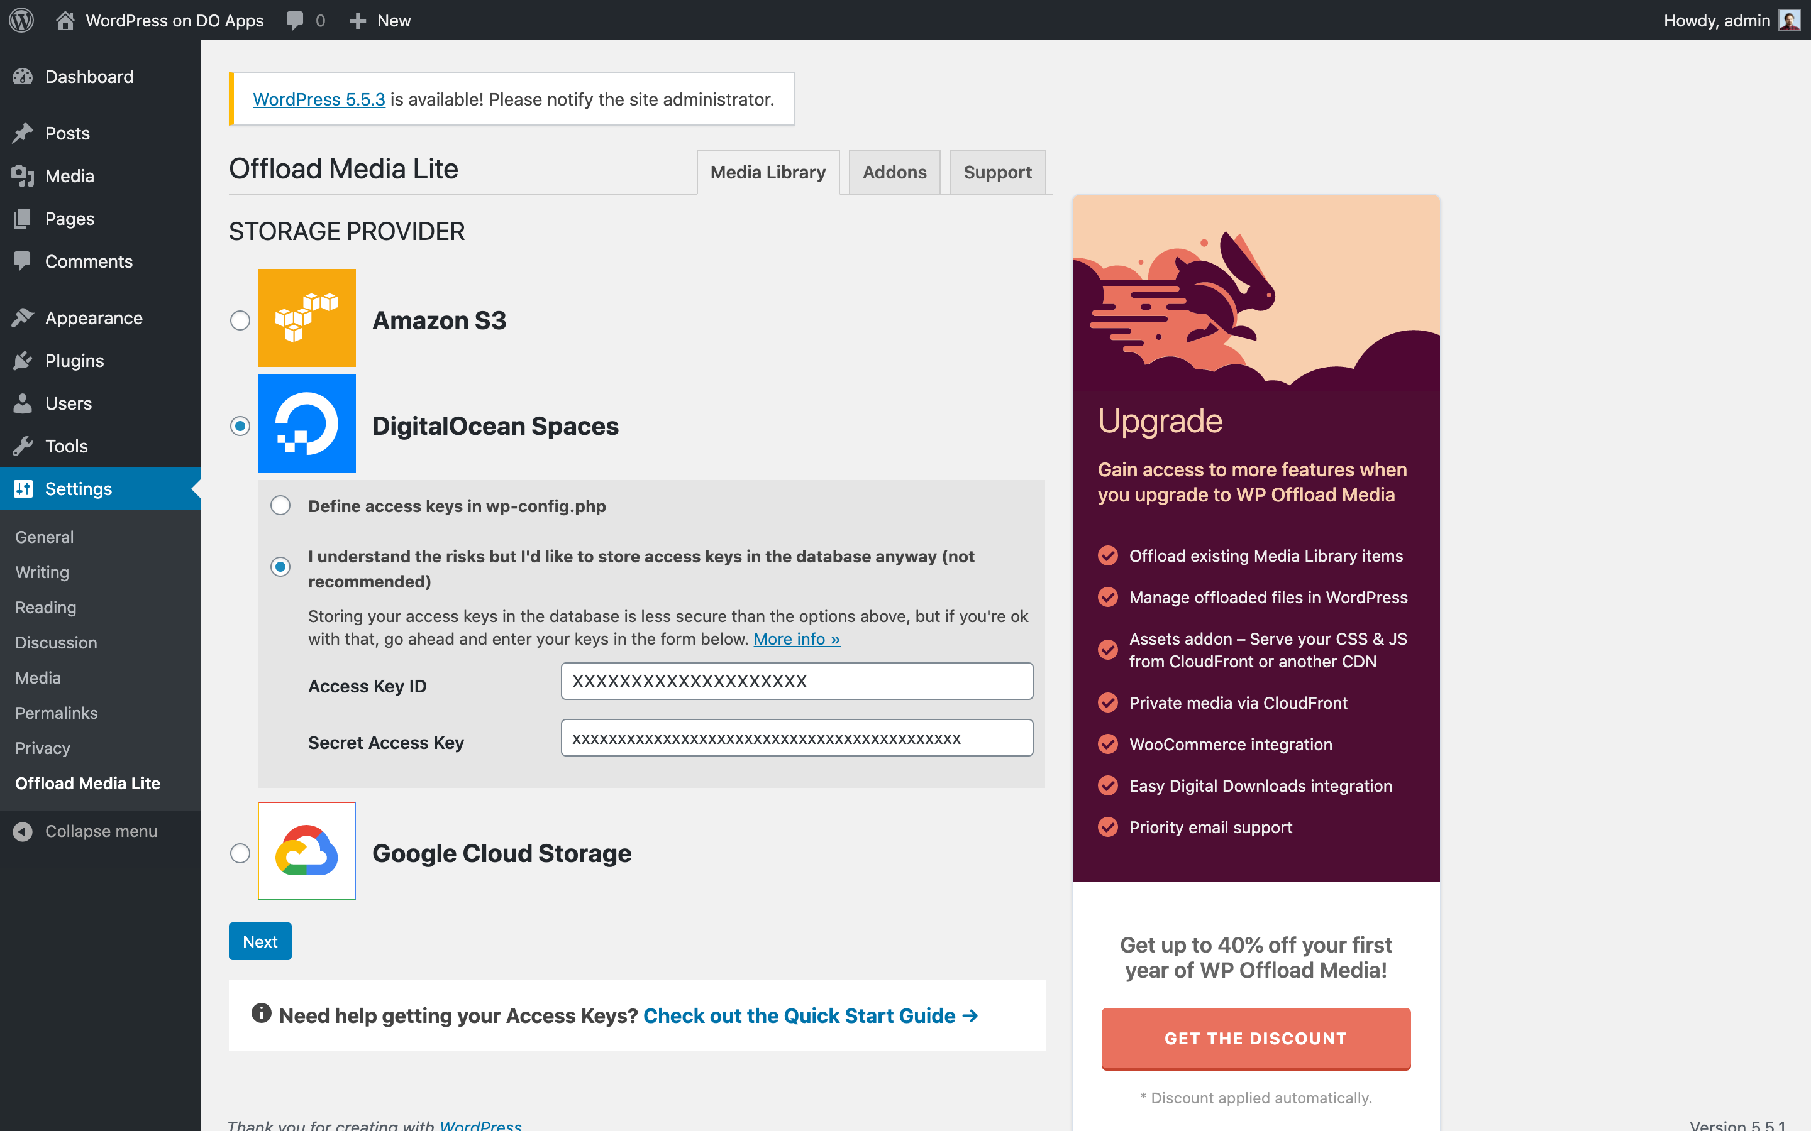
Task: Switch to the Support tab
Action: point(997,172)
